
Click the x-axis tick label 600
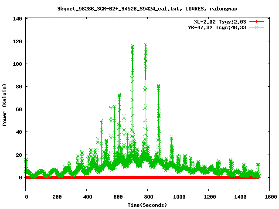tap(118, 197)
